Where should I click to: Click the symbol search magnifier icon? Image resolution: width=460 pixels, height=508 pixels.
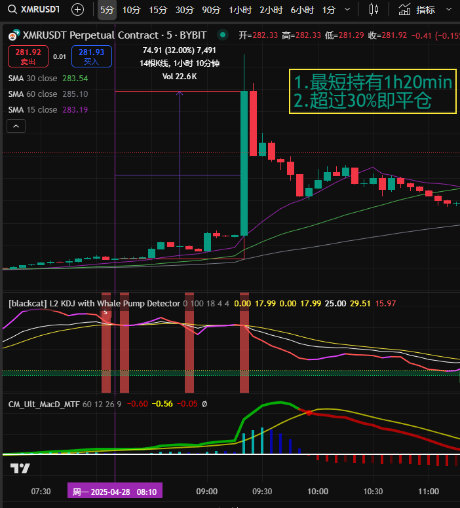pyautogui.click(x=12, y=9)
